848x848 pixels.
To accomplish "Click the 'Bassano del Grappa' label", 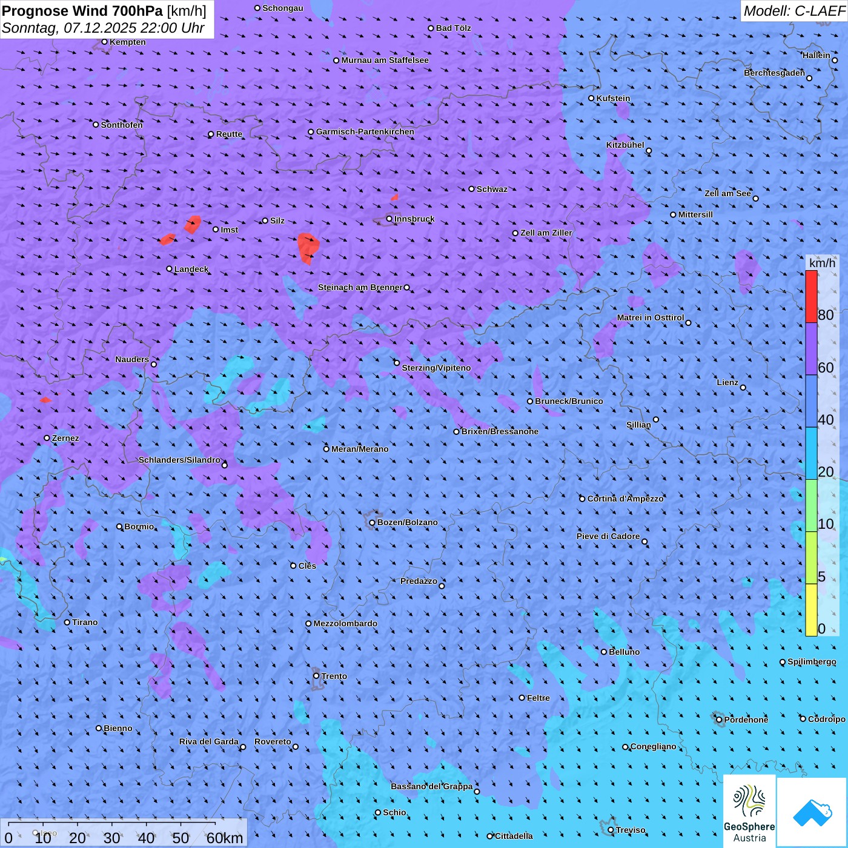I will (431, 786).
